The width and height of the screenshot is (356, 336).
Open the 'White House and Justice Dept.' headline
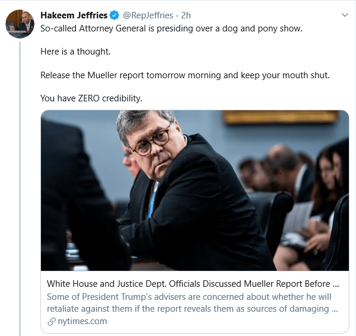tap(193, 283)
